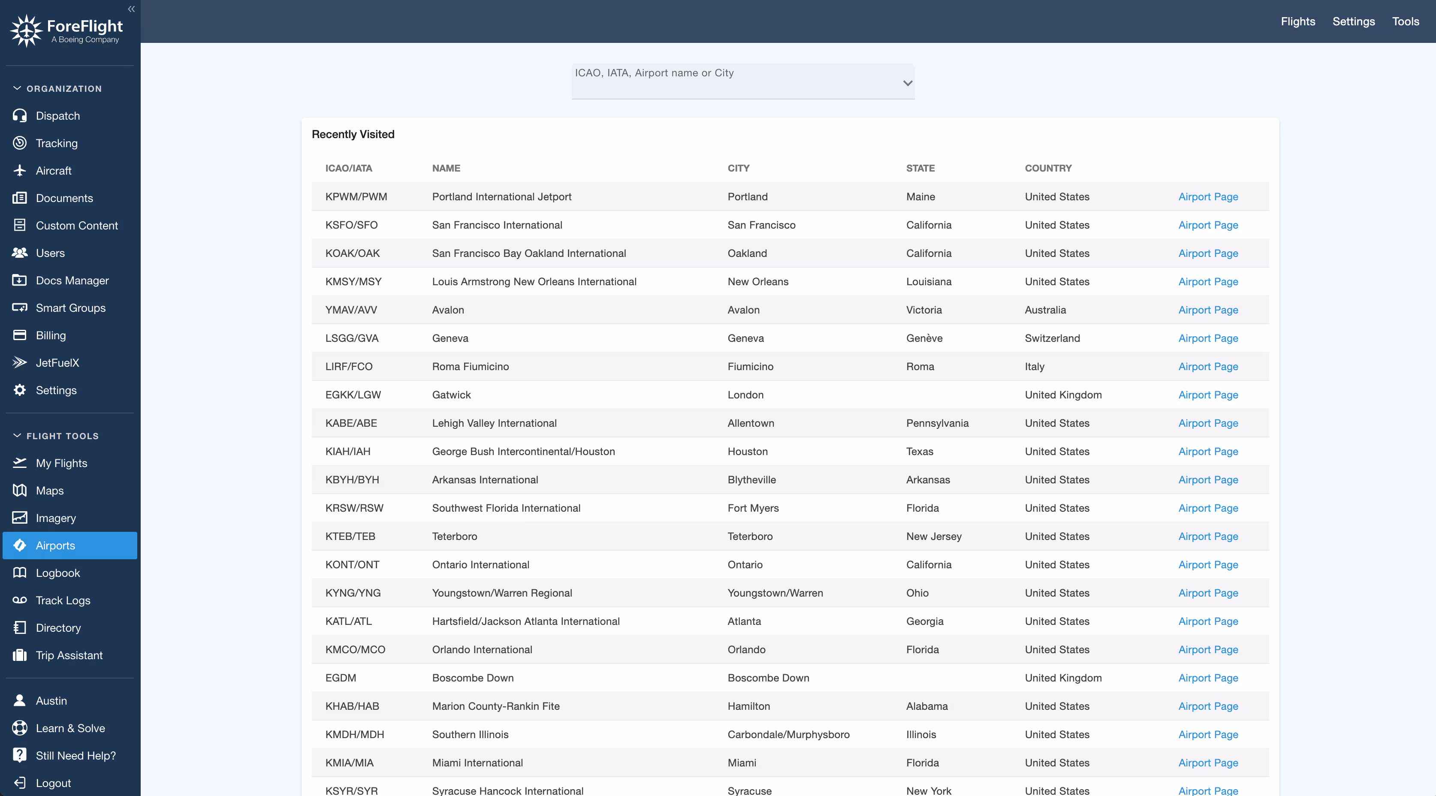The image size is (1436, 796).
Task: Open the airport search dropdown arrow
Action: (x=907, y=83)
